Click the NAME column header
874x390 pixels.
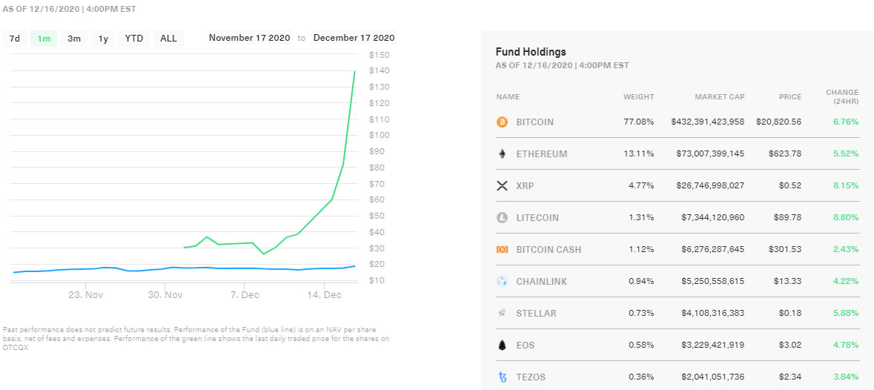coord(508,97)
